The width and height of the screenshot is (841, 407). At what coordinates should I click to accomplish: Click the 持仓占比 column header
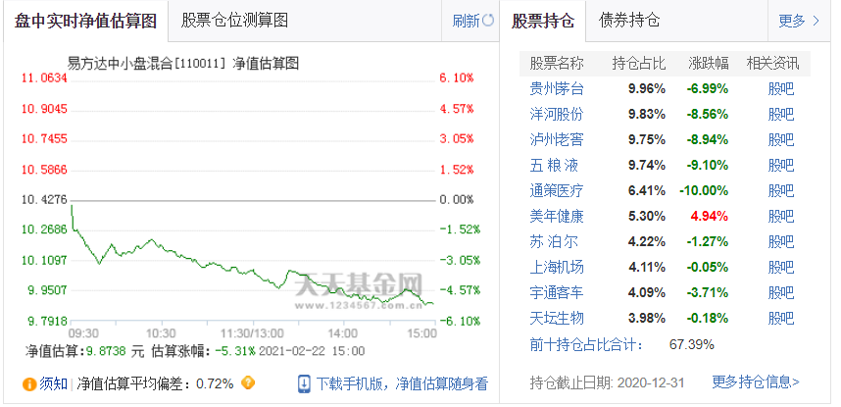(x=639, y=64)
